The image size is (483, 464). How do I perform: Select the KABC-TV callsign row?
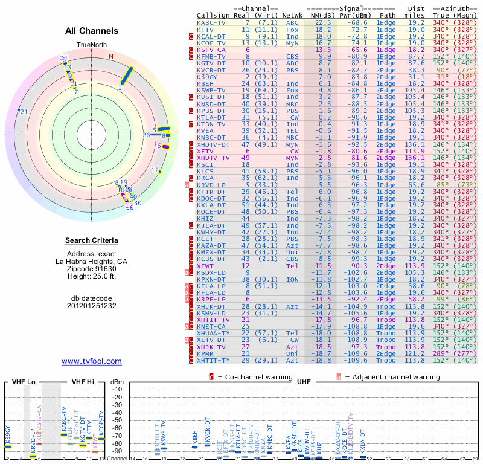337,23
